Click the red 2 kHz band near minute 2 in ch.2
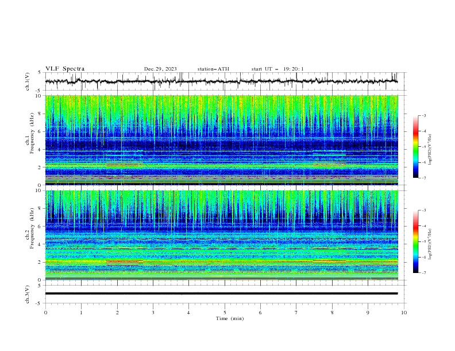 point(125,262)
